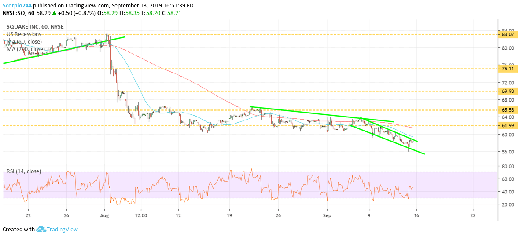Select the 69.93 price level label
Image resolution: width=523 pixels, height=237 pixels.
508,91
